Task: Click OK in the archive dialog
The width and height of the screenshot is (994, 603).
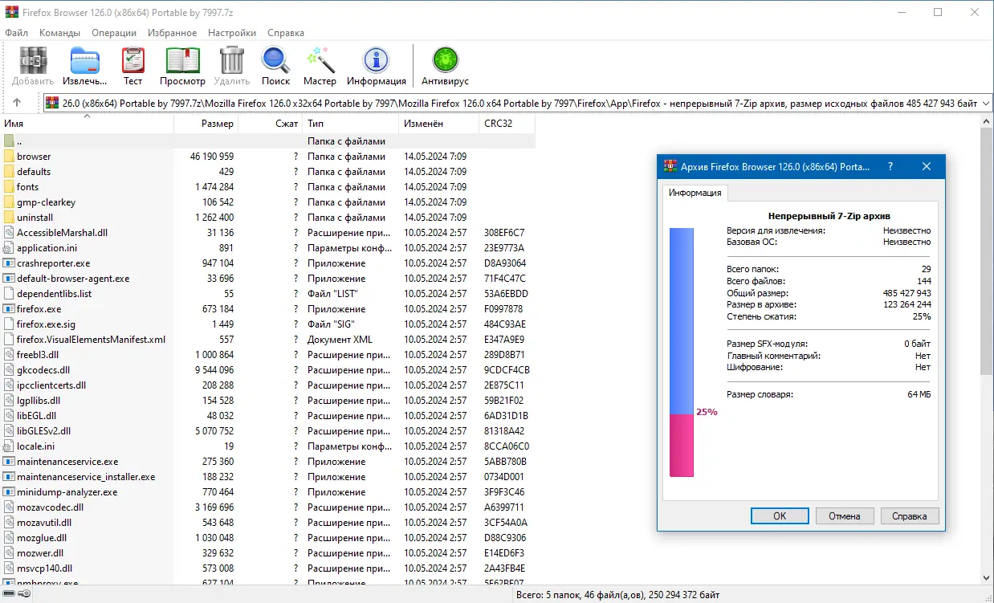Action: click(780, 516)
